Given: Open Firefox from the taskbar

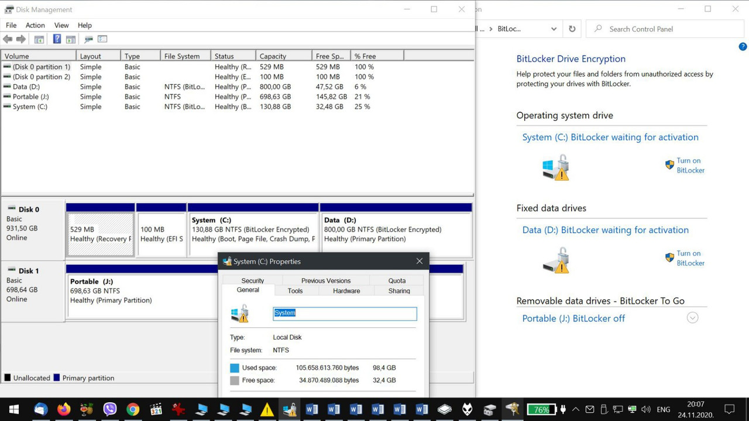Looking at the screenshot, I should click(x=64, y=409).
